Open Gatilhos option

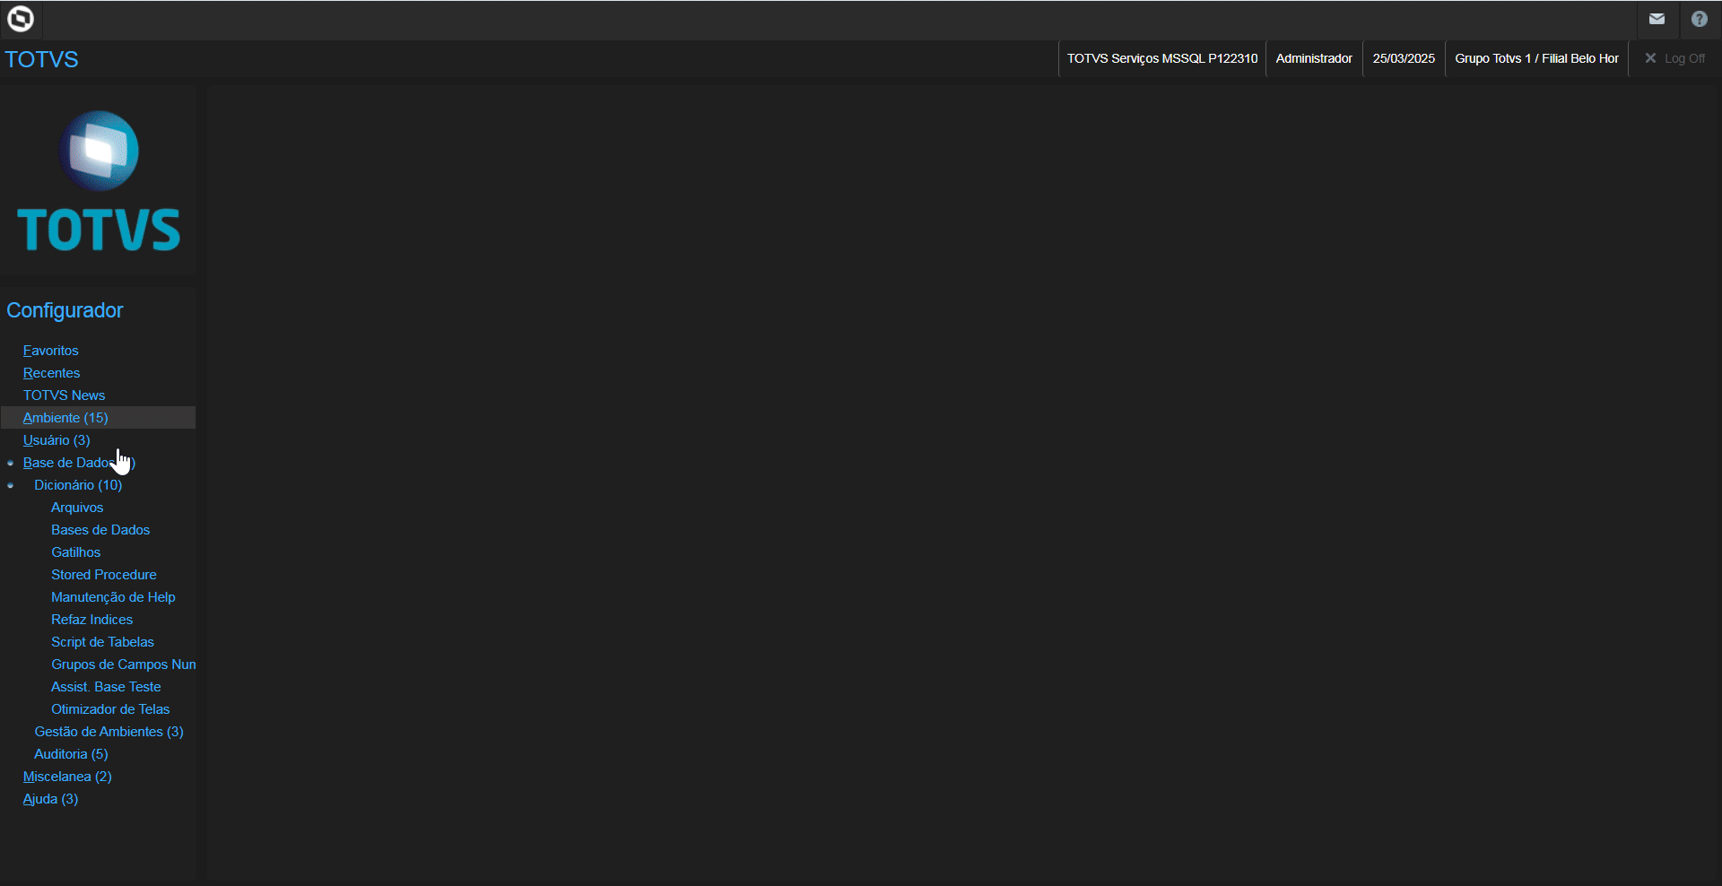[76, 552]
